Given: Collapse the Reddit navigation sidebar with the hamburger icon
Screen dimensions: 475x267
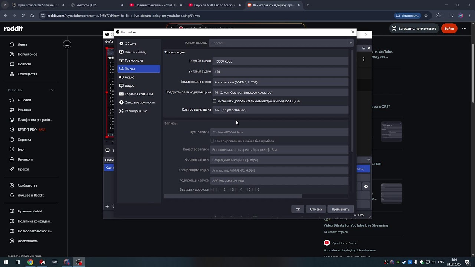Looking at the screenshot, I should [67, 44].
